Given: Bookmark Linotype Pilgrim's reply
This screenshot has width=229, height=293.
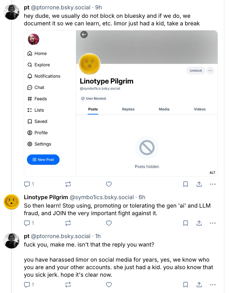Looking at the screenshot, I should pos(185,223).
